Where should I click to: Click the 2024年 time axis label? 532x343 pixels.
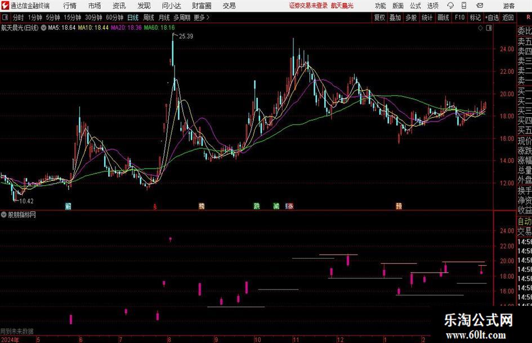coord(10,340)
